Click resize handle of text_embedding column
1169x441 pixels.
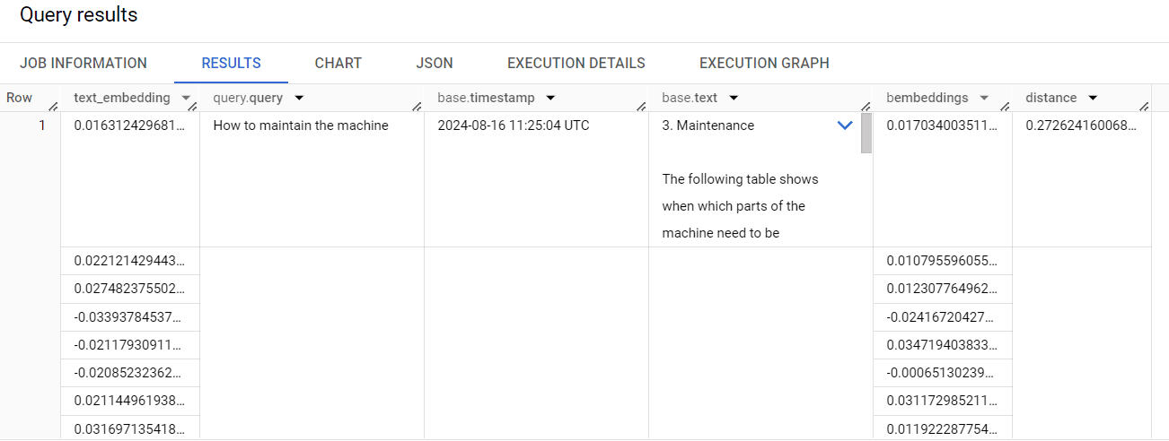click(x=193, y=107)
